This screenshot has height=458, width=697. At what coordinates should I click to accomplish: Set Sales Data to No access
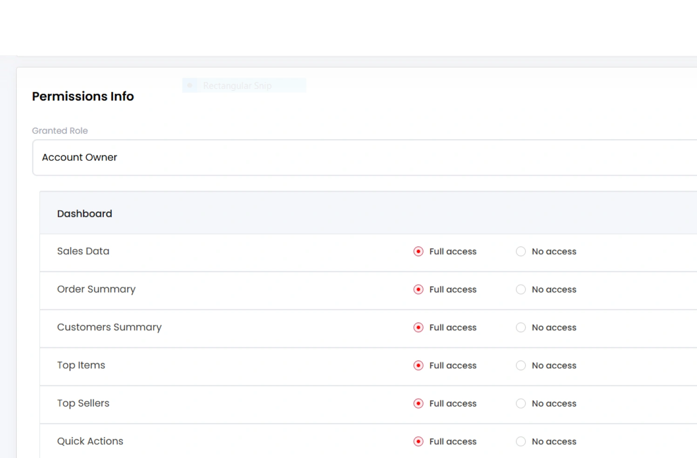tap(521, 251)
